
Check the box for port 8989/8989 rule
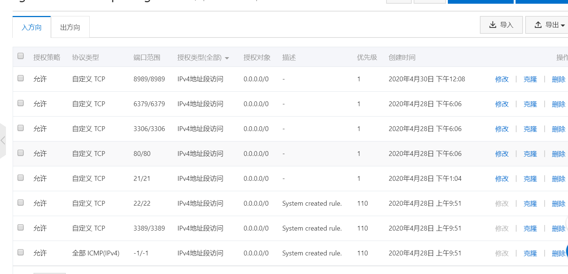(21, 78)
